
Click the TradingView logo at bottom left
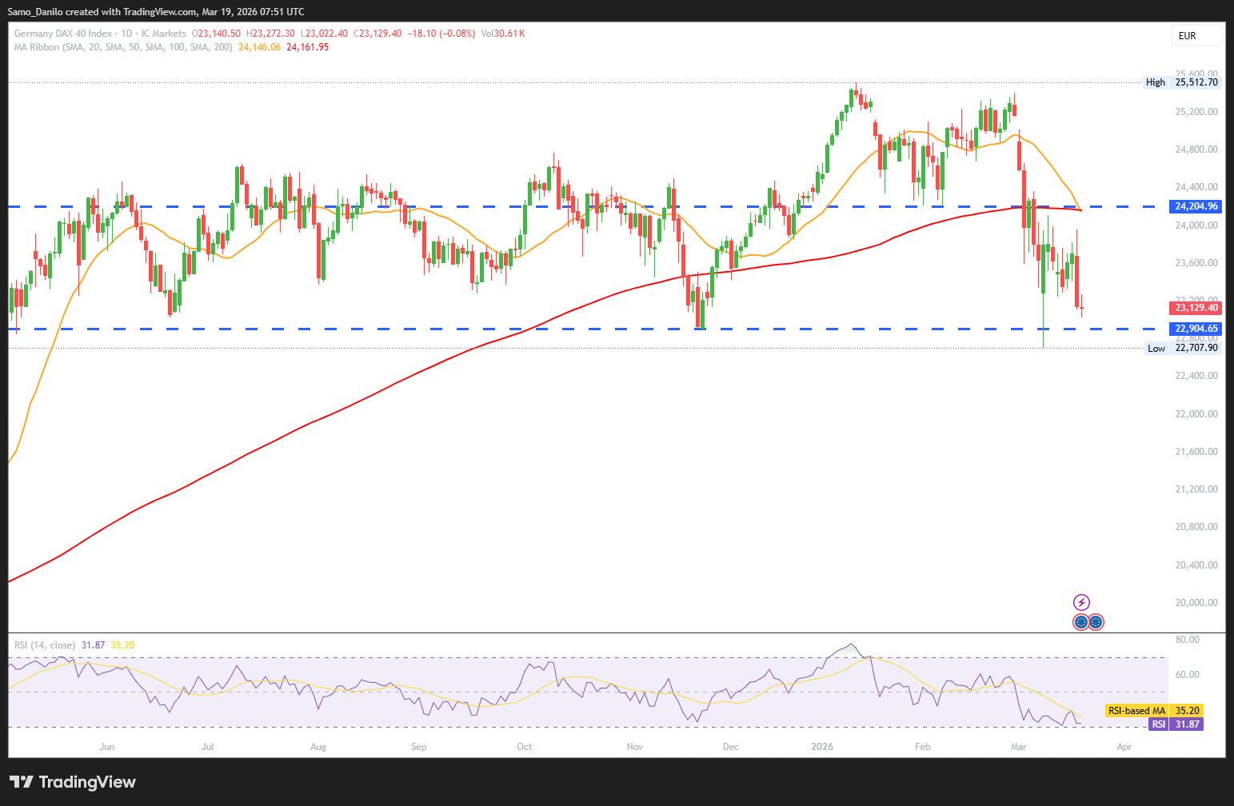click(73, 782)
